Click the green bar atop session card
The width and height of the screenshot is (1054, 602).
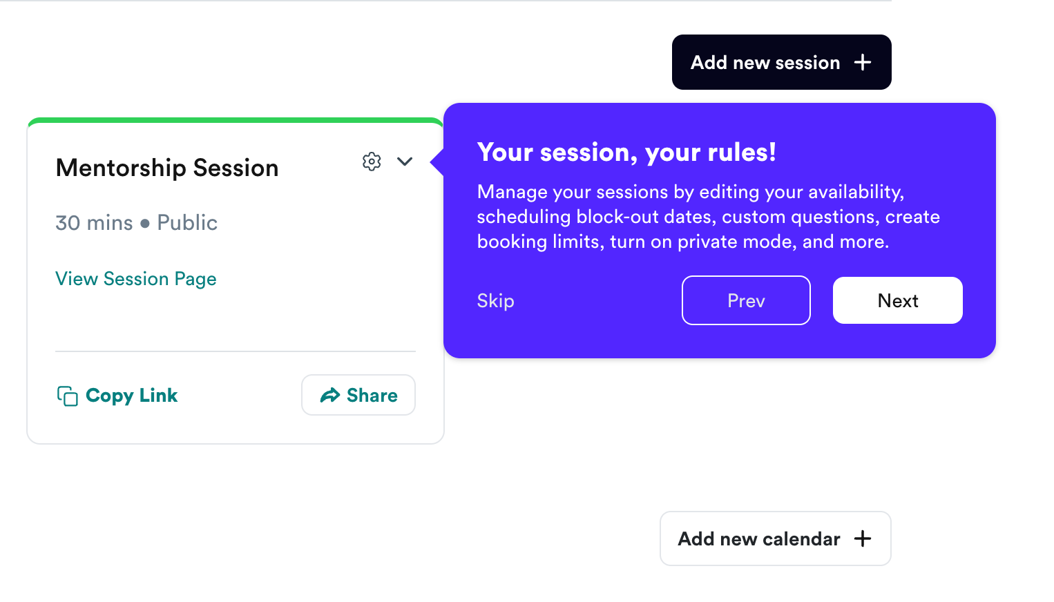236,121
